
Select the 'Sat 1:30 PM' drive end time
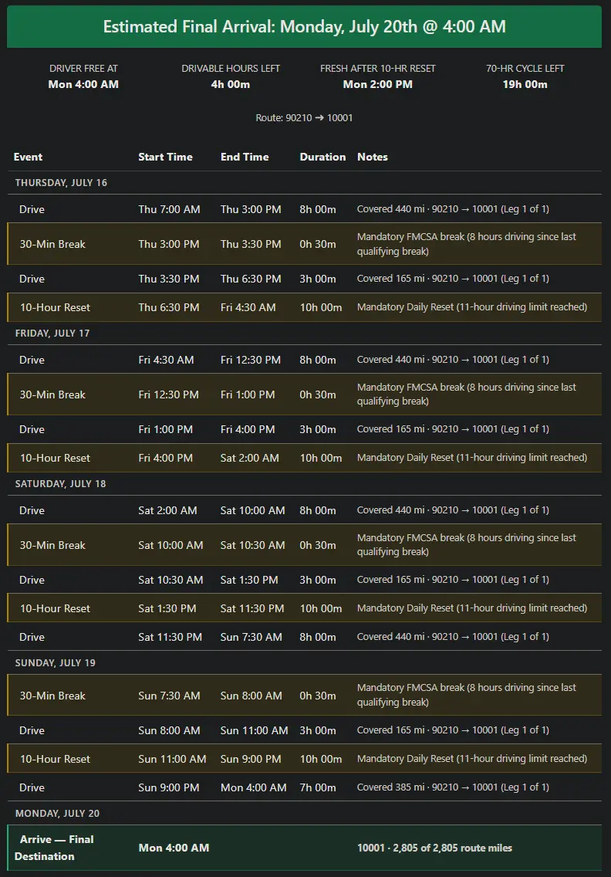[249, 580]
